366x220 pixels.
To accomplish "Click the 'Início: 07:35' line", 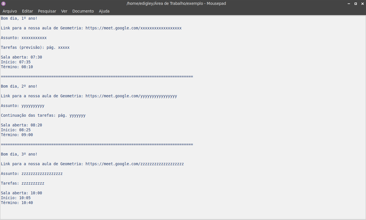I will pyautogui.click(x=16, y=62).
